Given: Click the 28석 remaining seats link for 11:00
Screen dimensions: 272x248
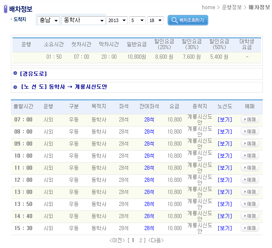Looking at the screenshot, I should [149, 168].
